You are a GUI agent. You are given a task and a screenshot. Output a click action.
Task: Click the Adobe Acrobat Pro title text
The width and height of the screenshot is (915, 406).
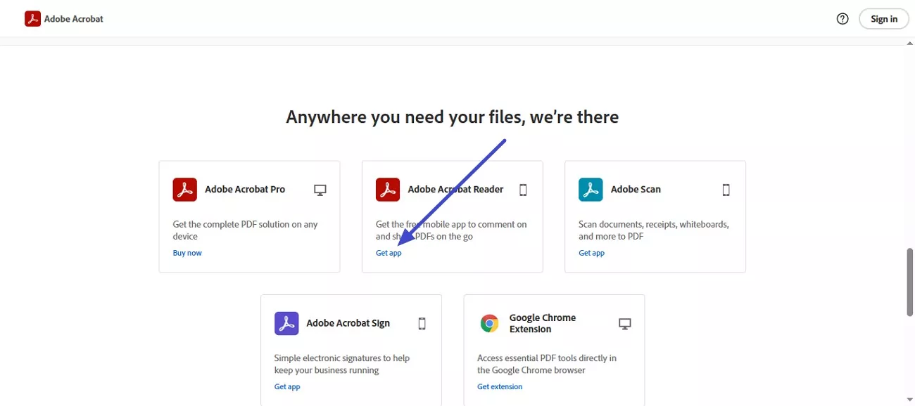(245, 190)
